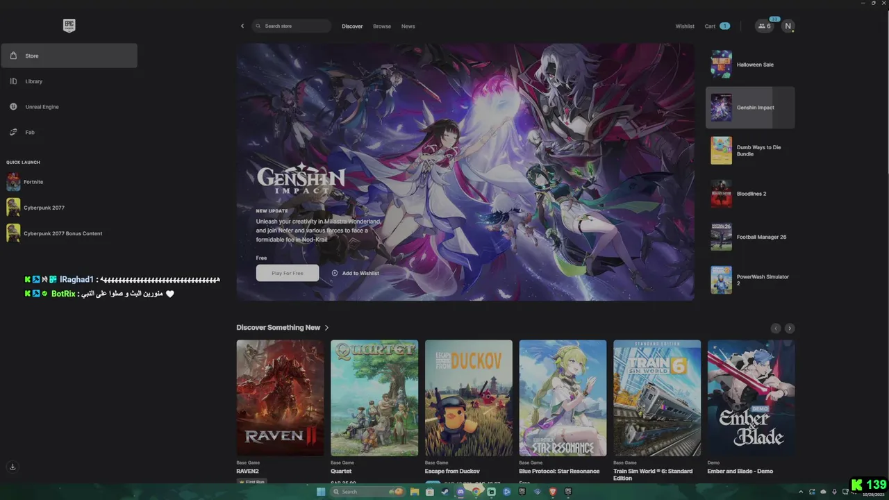Open Brave browser from the taskbar

click(553, 492)
